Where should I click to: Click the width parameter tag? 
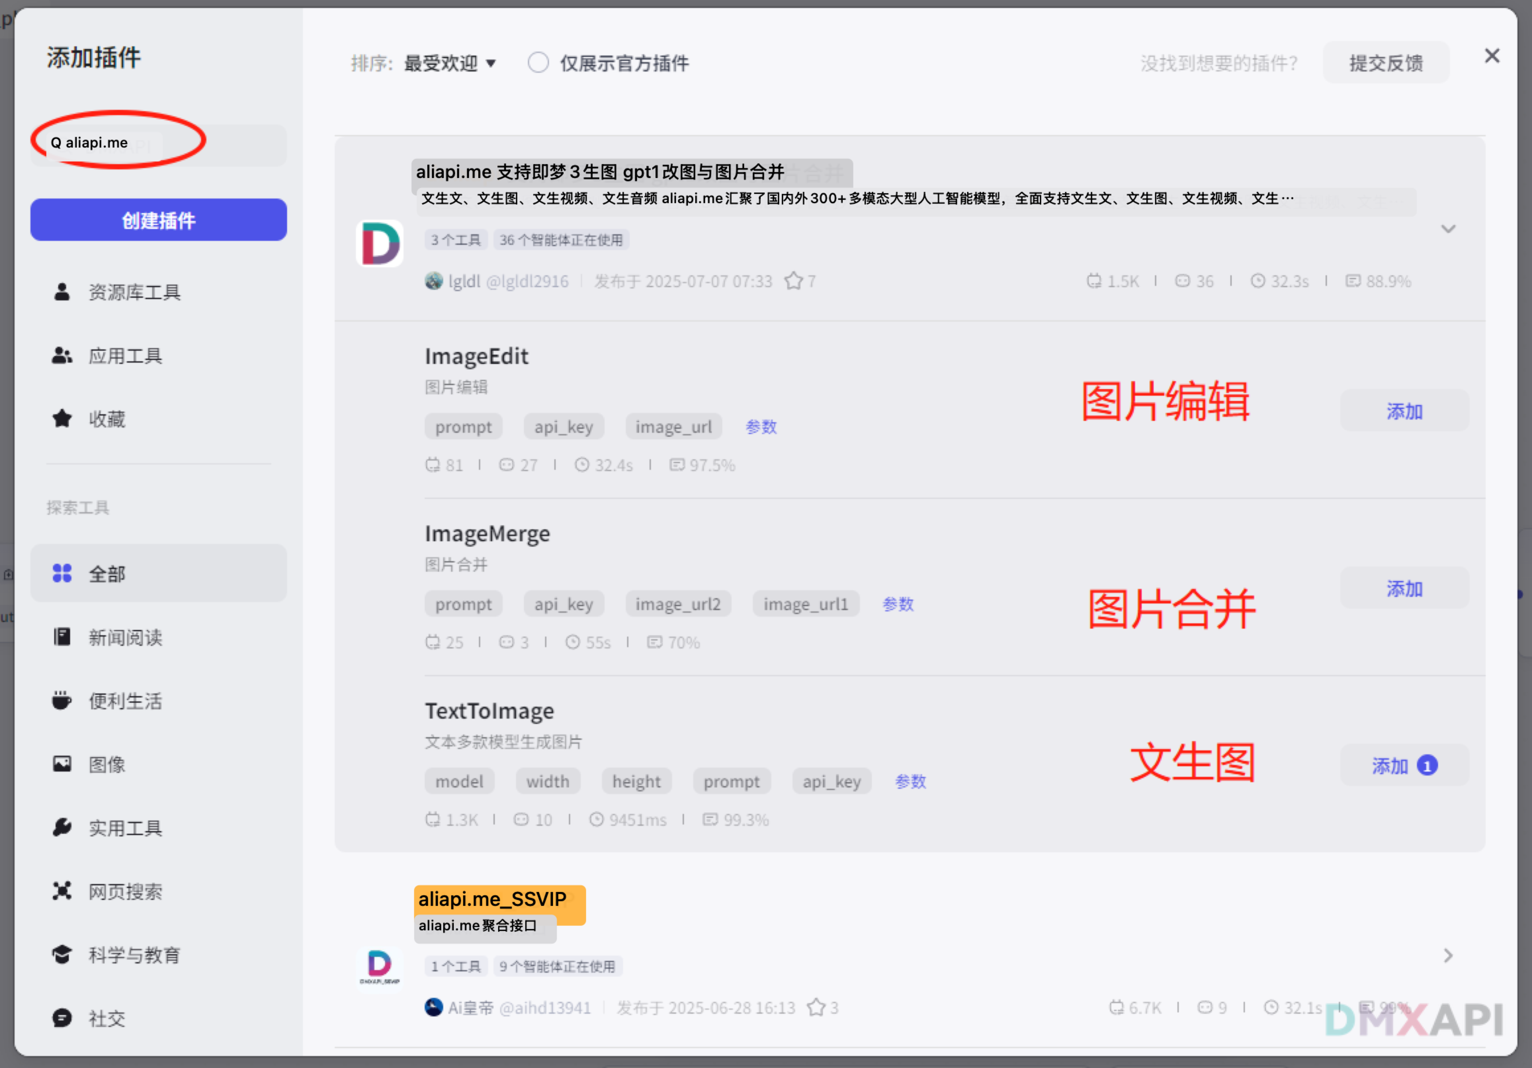(548, 781)
